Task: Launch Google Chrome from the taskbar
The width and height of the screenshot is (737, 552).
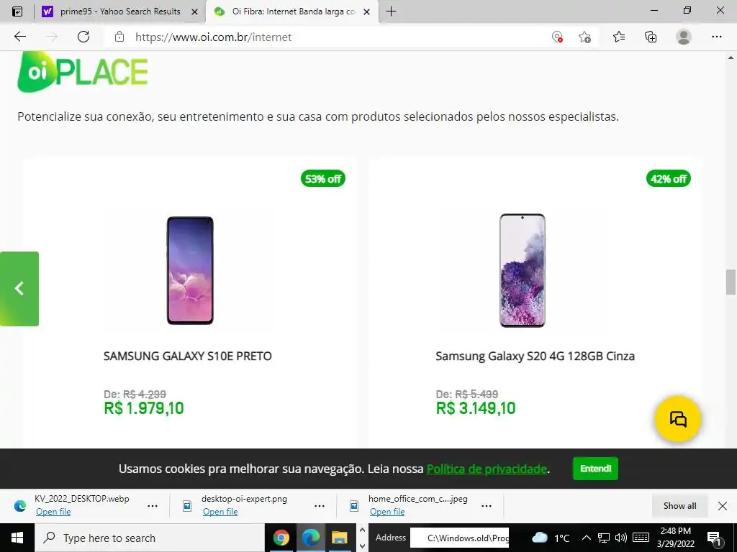Action: tap(281, 538)
